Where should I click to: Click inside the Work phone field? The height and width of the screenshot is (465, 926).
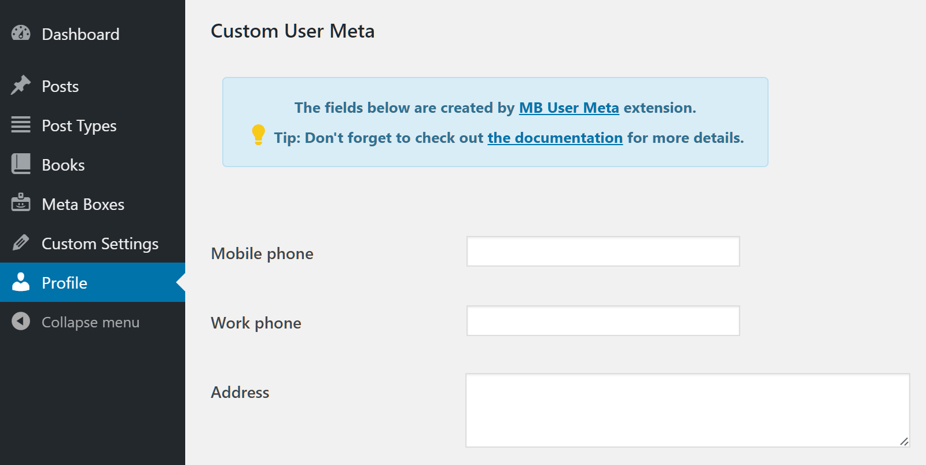[x=603, y=321]
